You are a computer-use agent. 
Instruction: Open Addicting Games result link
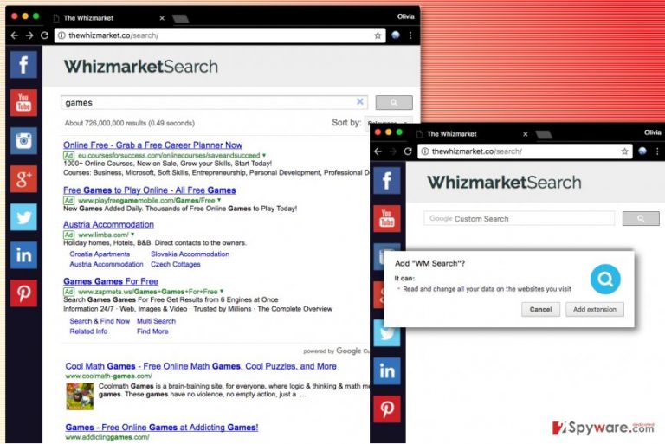point(162,427)
